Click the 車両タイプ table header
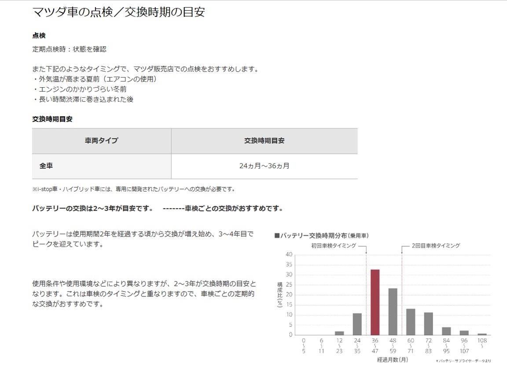The image size is (507, 373). click(102, 141)
